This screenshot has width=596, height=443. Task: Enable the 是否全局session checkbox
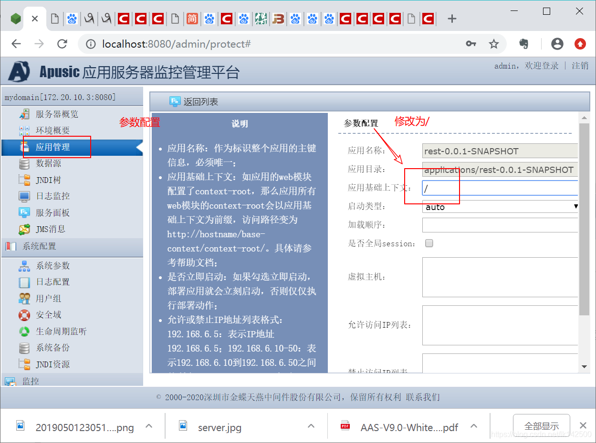click(429, 243)
